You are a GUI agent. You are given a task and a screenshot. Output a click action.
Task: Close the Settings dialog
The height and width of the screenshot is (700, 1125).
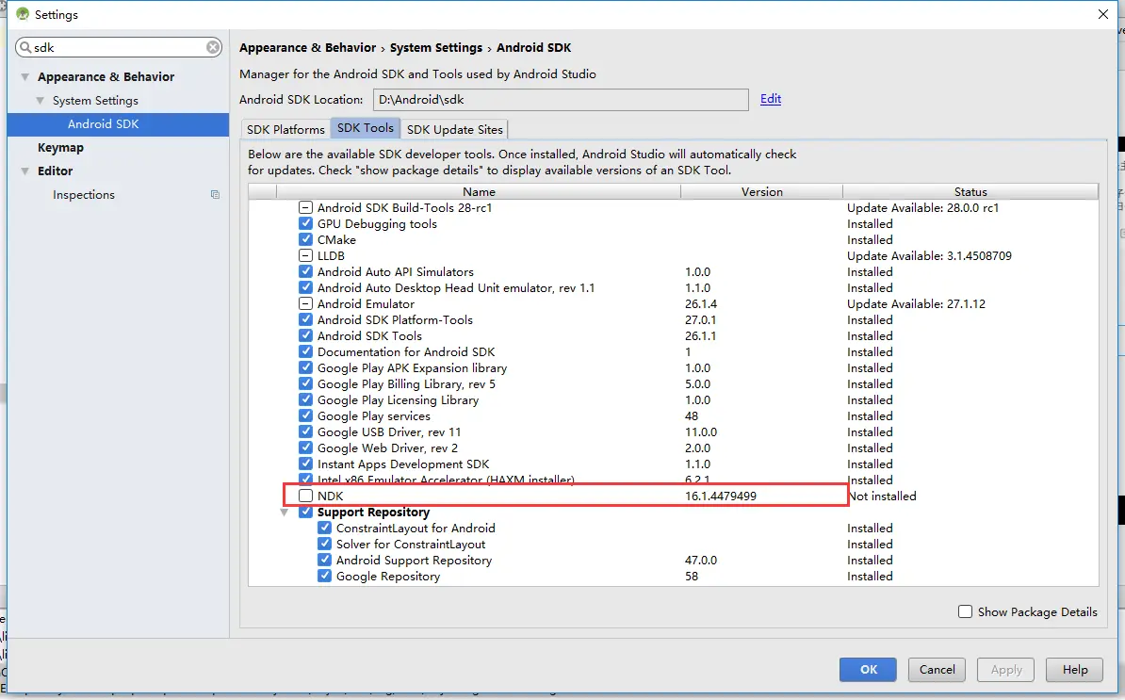click(1103, 14)
